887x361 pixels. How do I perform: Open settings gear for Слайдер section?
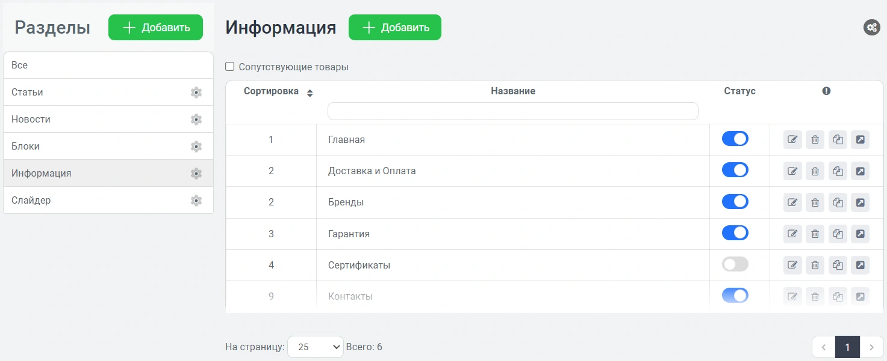click(196, 201)
